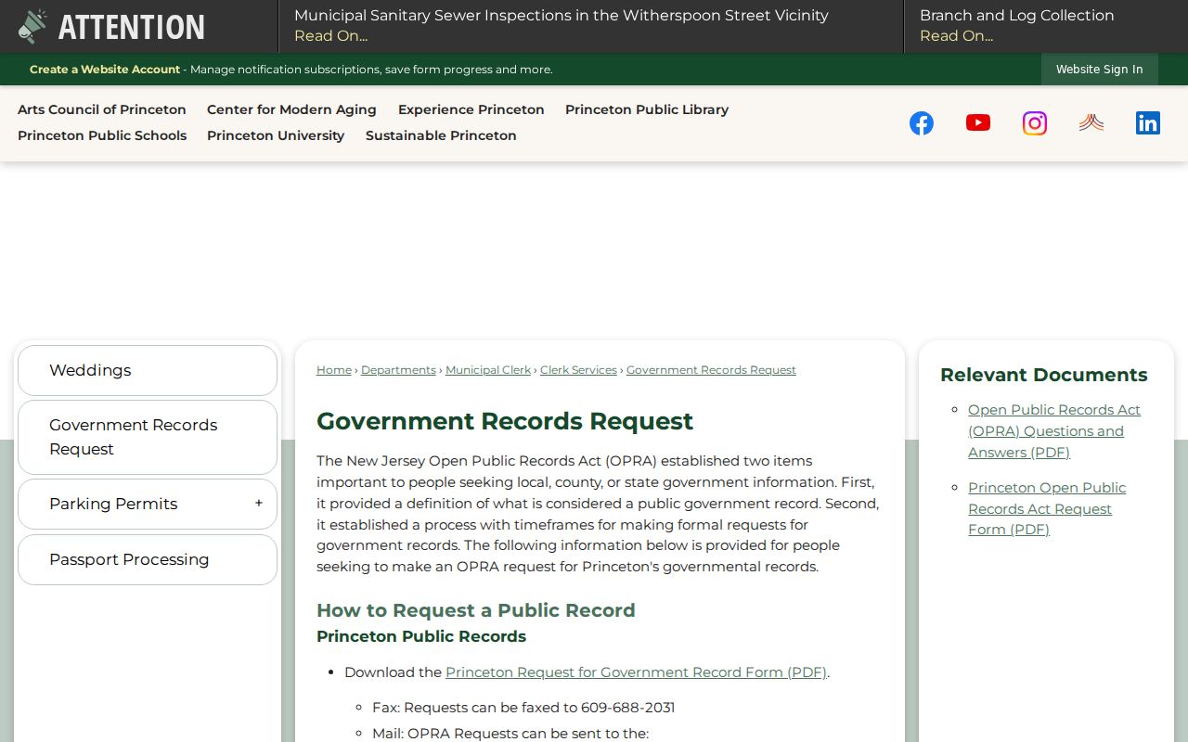Visit Arts Council of Princeton link

pos(102,109)
